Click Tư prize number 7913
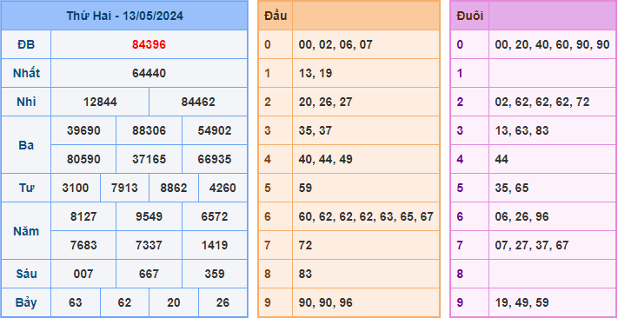 124,188
